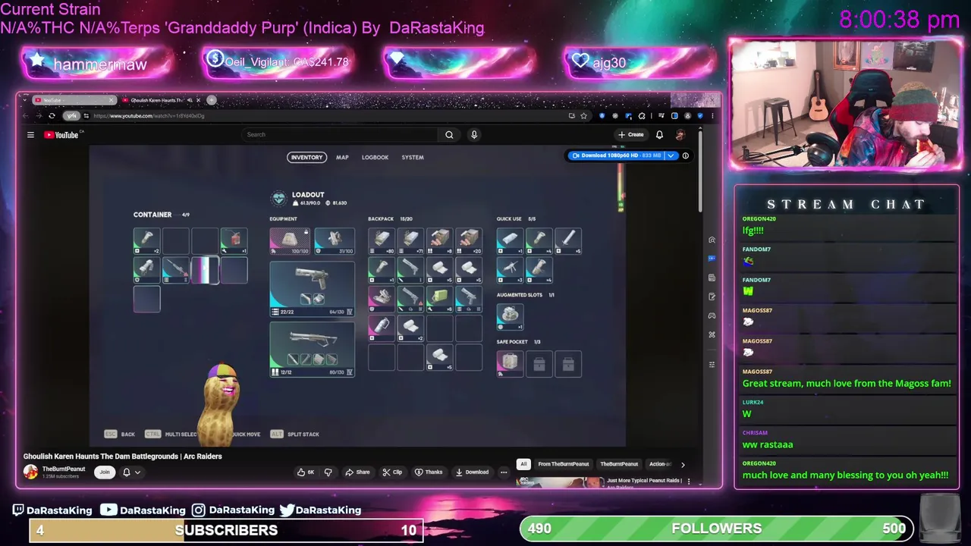Open the Download 1080p60 HD info icon
The image size is (971, 546).
(685, 155)
